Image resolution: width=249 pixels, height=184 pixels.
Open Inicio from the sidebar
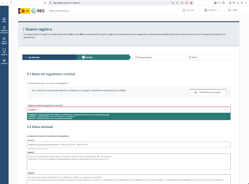pyautogui.click(x=4, y=20)
